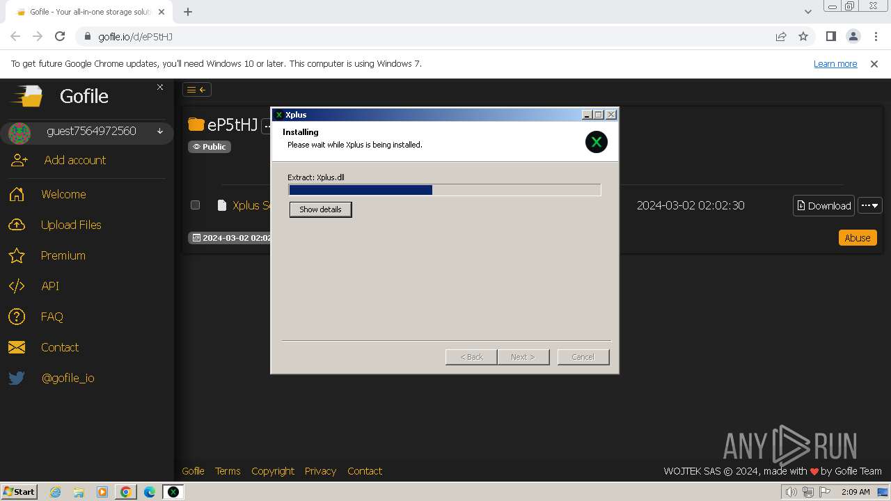Expand tab search chevron

(x=807, y=12)
